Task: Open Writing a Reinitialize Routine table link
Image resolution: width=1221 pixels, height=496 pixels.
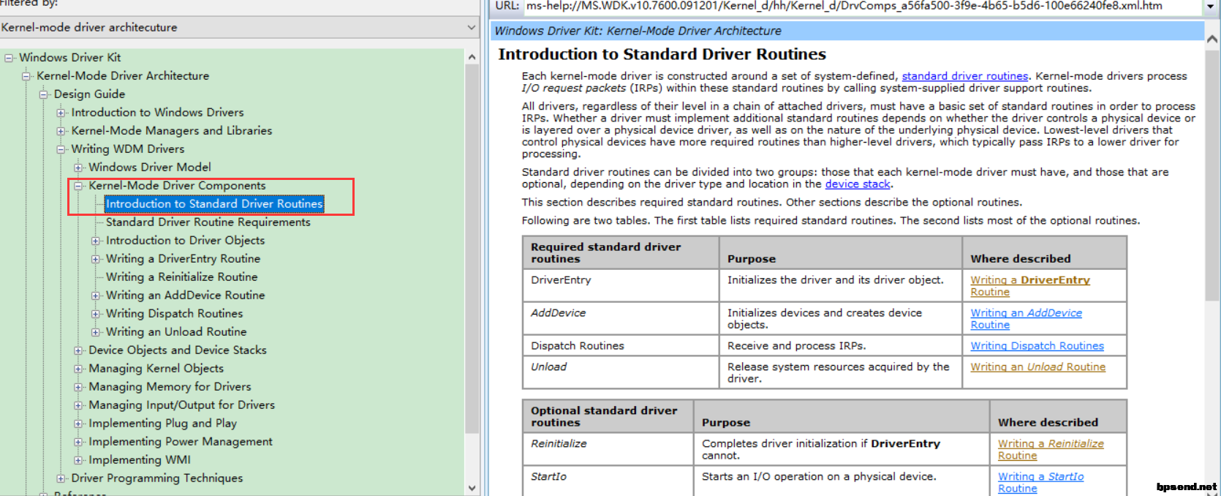Action: (1051, 450)
